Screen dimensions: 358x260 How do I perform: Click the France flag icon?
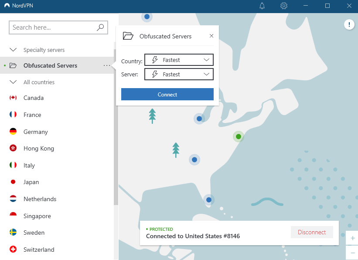pos(13,114)
